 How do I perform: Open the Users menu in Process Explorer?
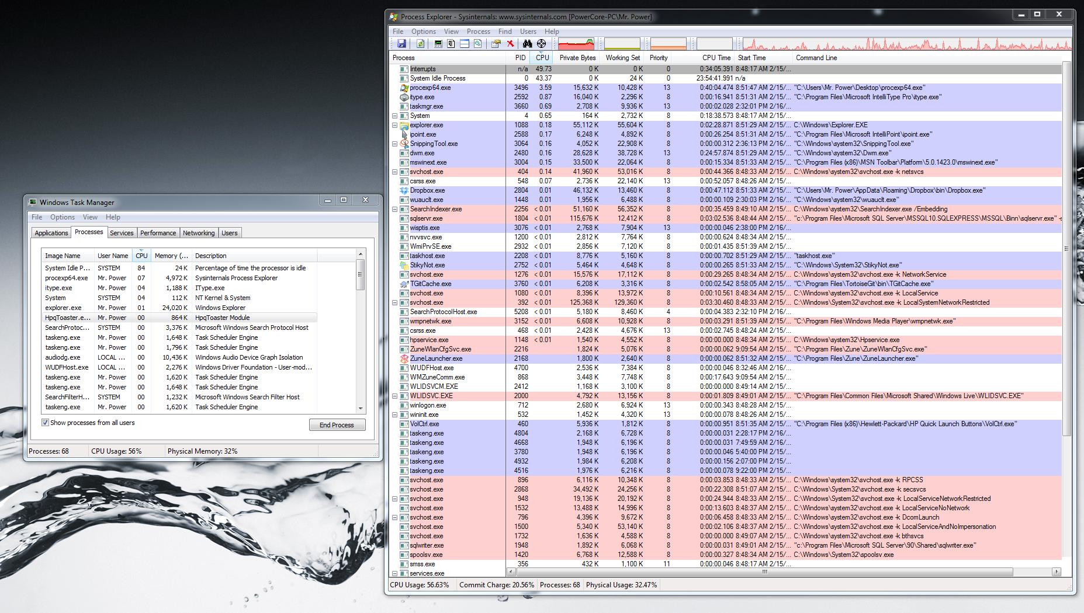point(528,32)
